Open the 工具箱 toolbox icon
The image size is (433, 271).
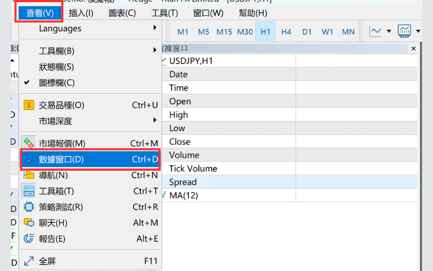(29, 191)
